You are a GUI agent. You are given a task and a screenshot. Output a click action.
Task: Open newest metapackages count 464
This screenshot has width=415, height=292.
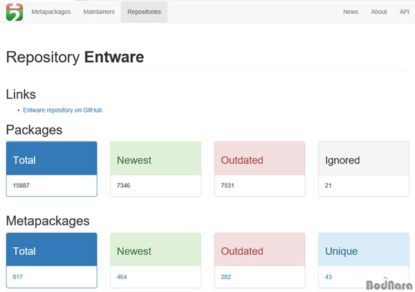[x=122, y=277]
